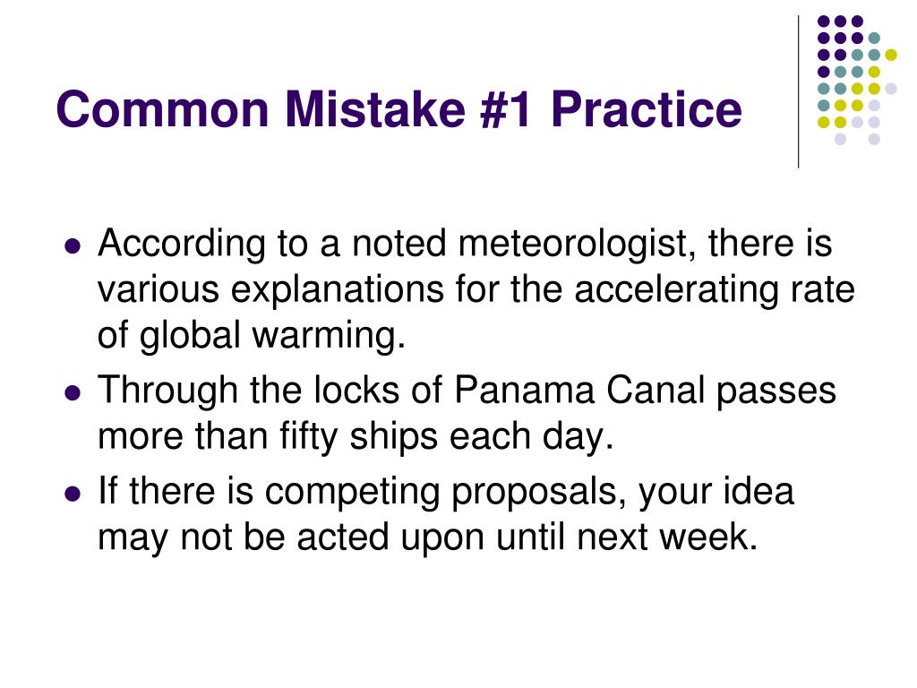This screenshot has height=688, width=917.
Task: Click the yellow dot at pattern's right edge
Action: (891, 55)
